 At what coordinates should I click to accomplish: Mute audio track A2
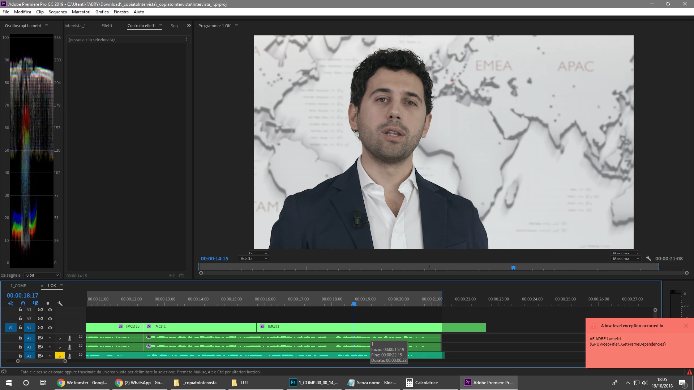click(50, 347)
